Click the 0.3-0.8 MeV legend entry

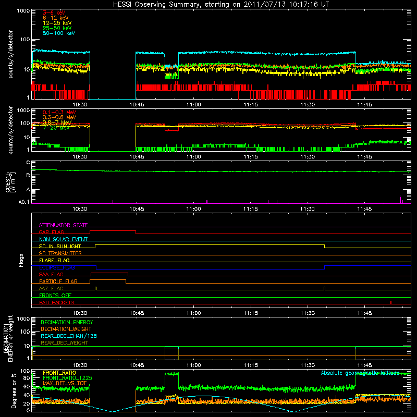(59, 117)
